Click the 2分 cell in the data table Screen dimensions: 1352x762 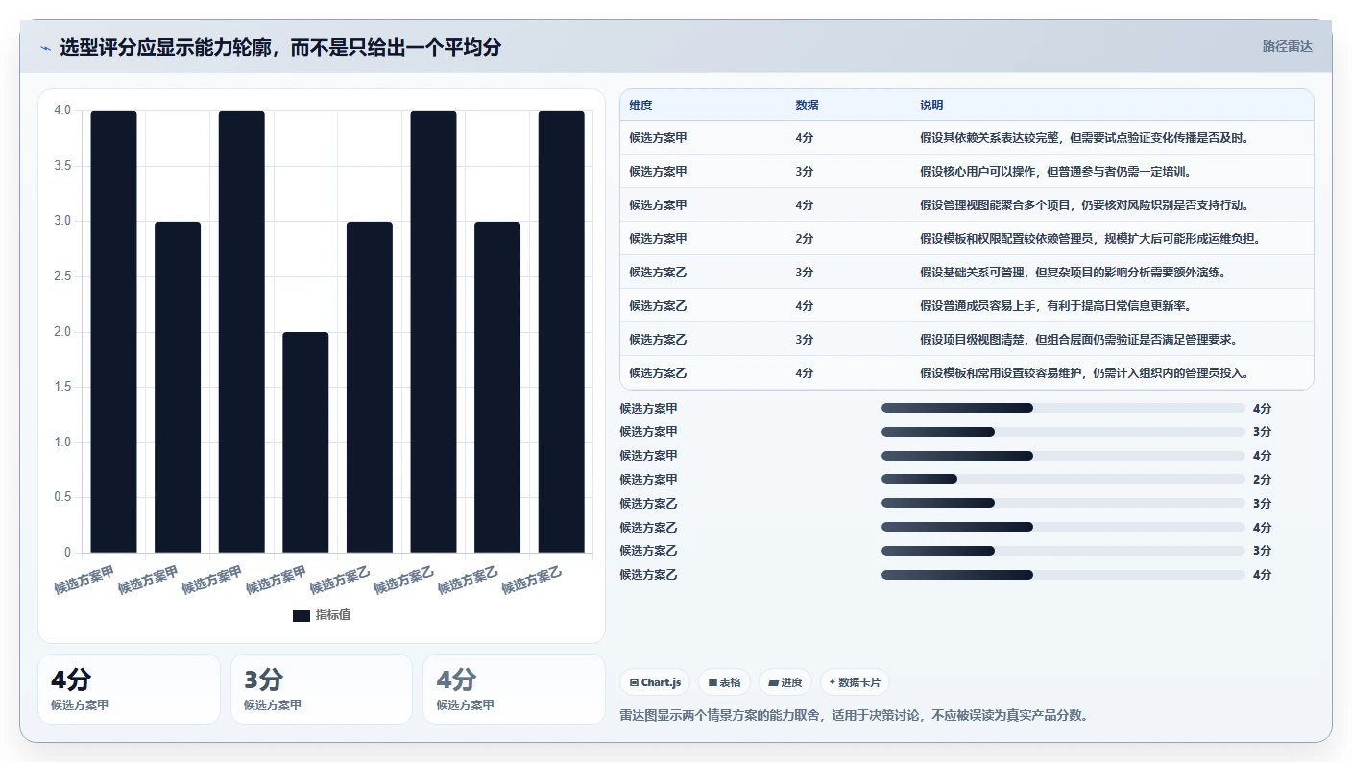tap(805, 239)
